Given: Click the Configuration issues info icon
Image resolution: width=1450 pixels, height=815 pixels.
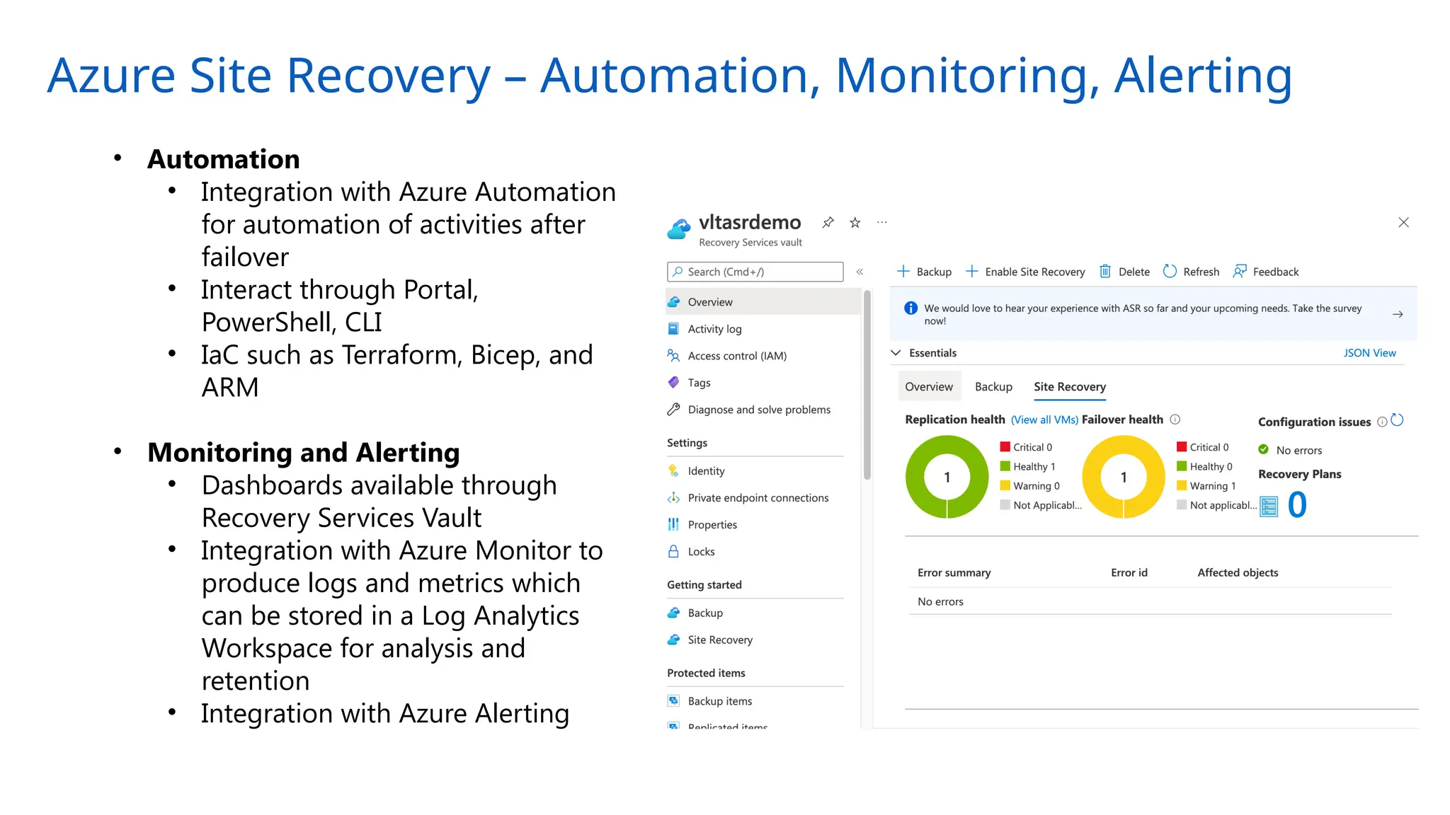Looking at the screenshot, I should click(1381, 422).
